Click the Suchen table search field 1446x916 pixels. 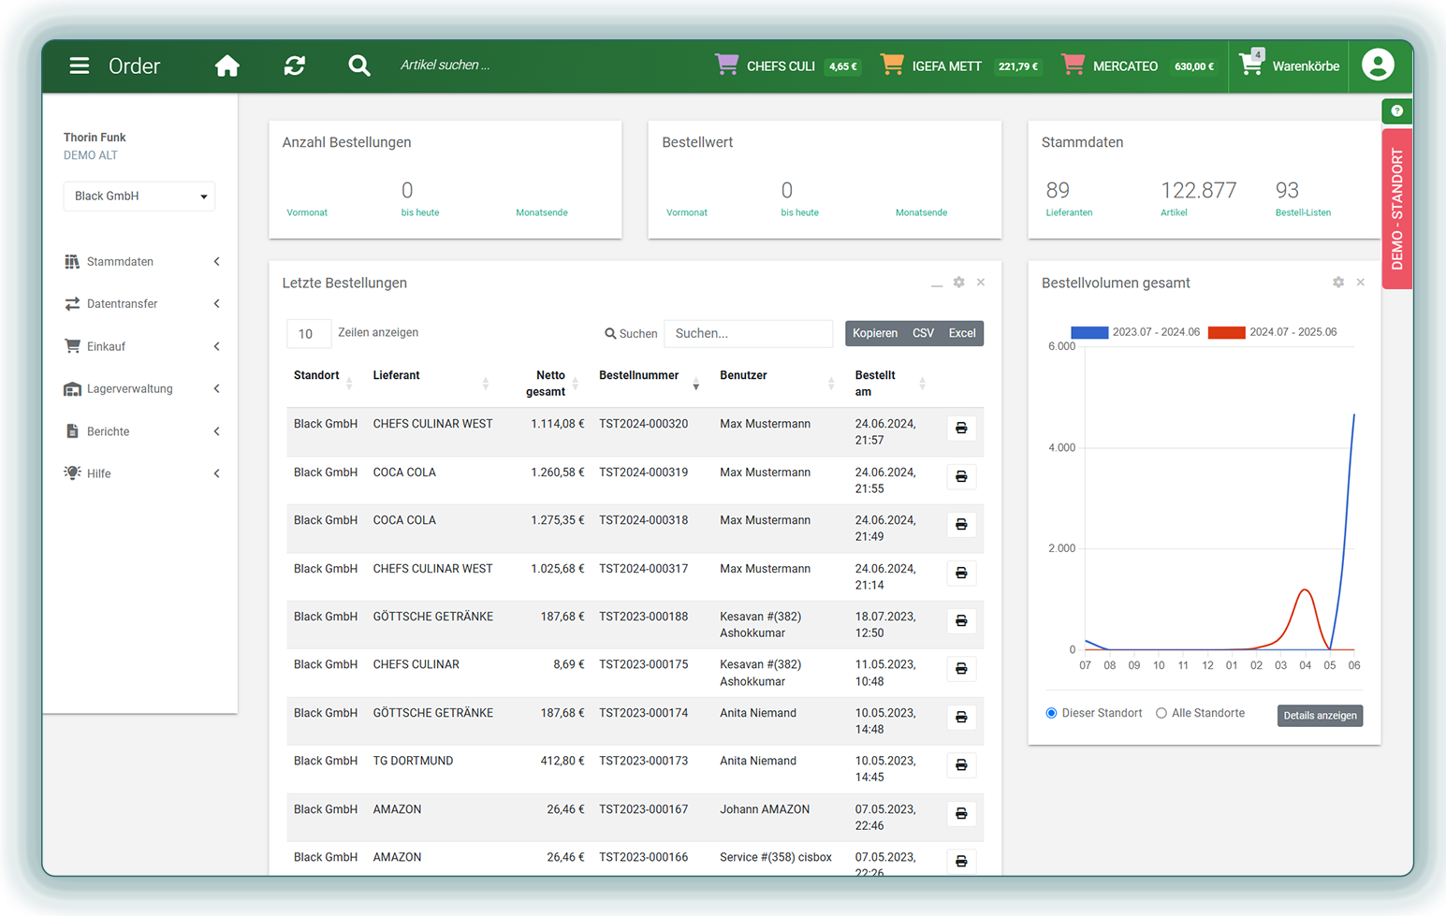point(748,334)
